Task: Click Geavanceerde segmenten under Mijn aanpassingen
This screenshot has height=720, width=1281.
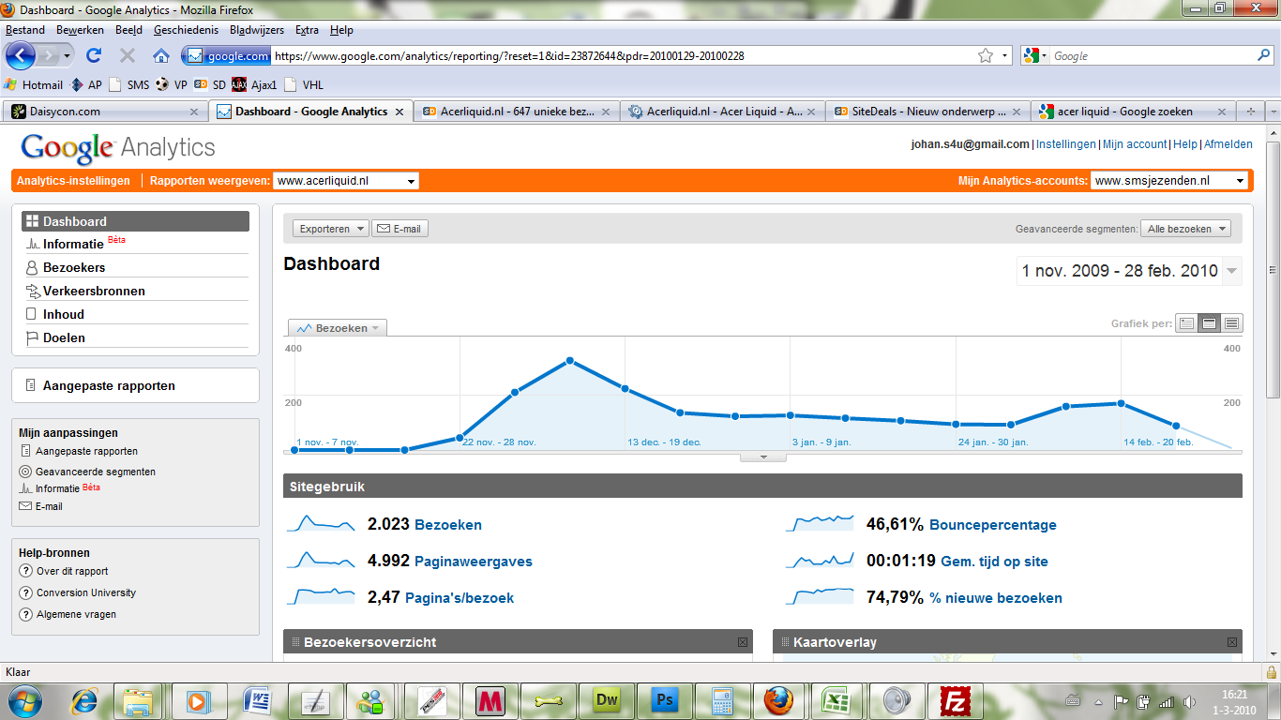Action: (95, 472)
